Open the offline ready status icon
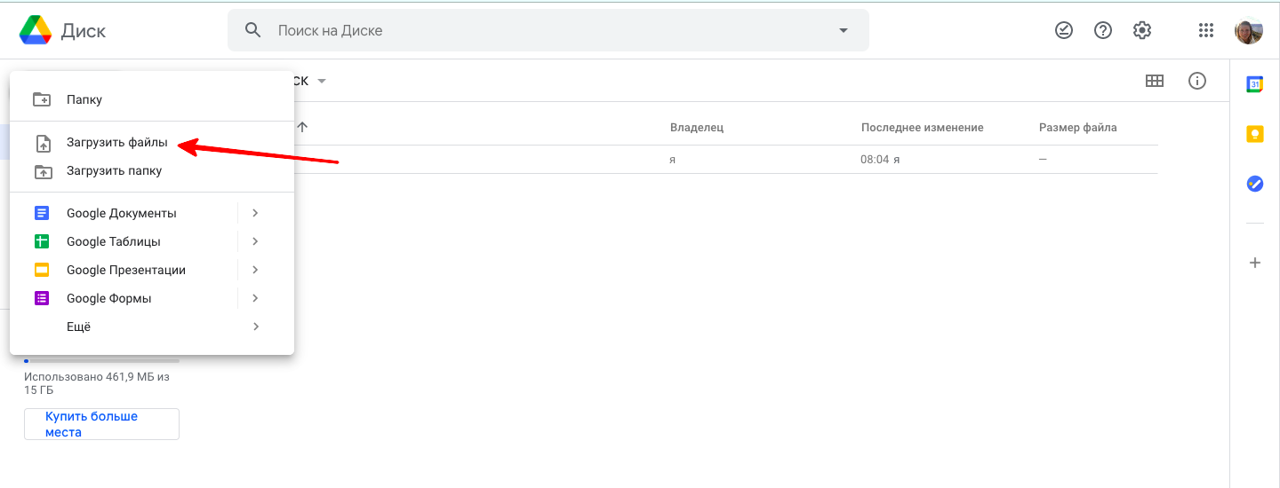Viewport: 1280px width, 488px height. tap(1063, 30)
